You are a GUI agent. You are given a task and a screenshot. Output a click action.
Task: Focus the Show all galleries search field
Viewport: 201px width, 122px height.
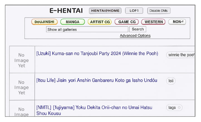coord(87,29)
